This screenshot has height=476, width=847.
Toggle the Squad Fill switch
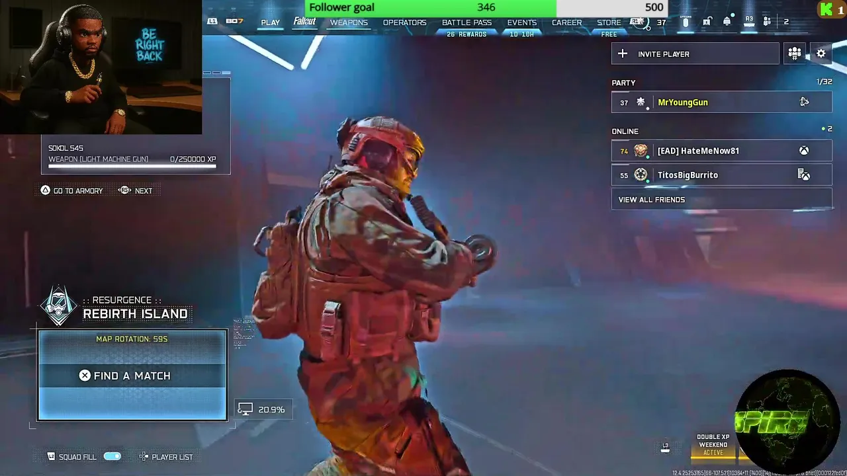[112, 457]
